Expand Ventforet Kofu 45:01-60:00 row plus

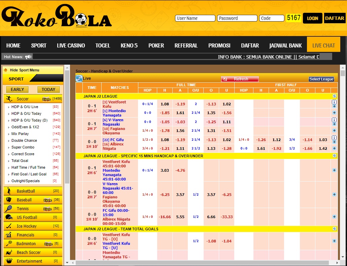334,170
